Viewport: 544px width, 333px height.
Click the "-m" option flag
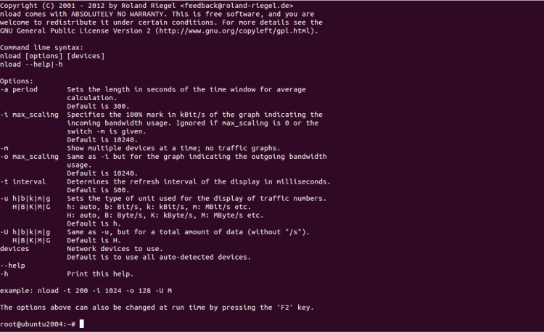(x=5, y=147)
